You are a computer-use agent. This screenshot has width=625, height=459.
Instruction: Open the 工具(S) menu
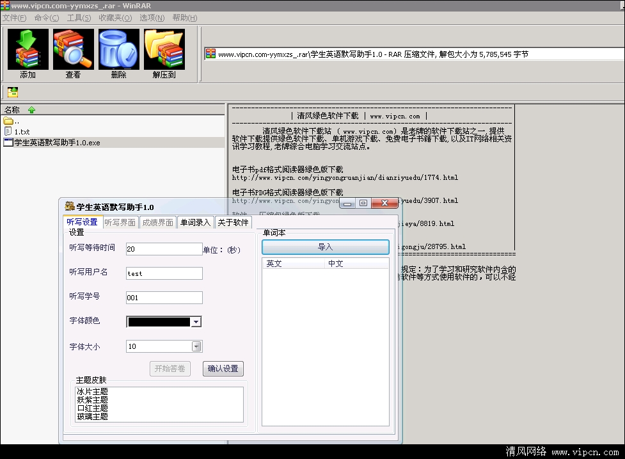click(79, 18)
